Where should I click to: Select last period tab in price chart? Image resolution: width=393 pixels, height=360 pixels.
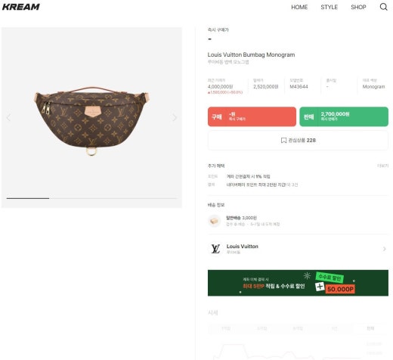[x=370, y=328]
